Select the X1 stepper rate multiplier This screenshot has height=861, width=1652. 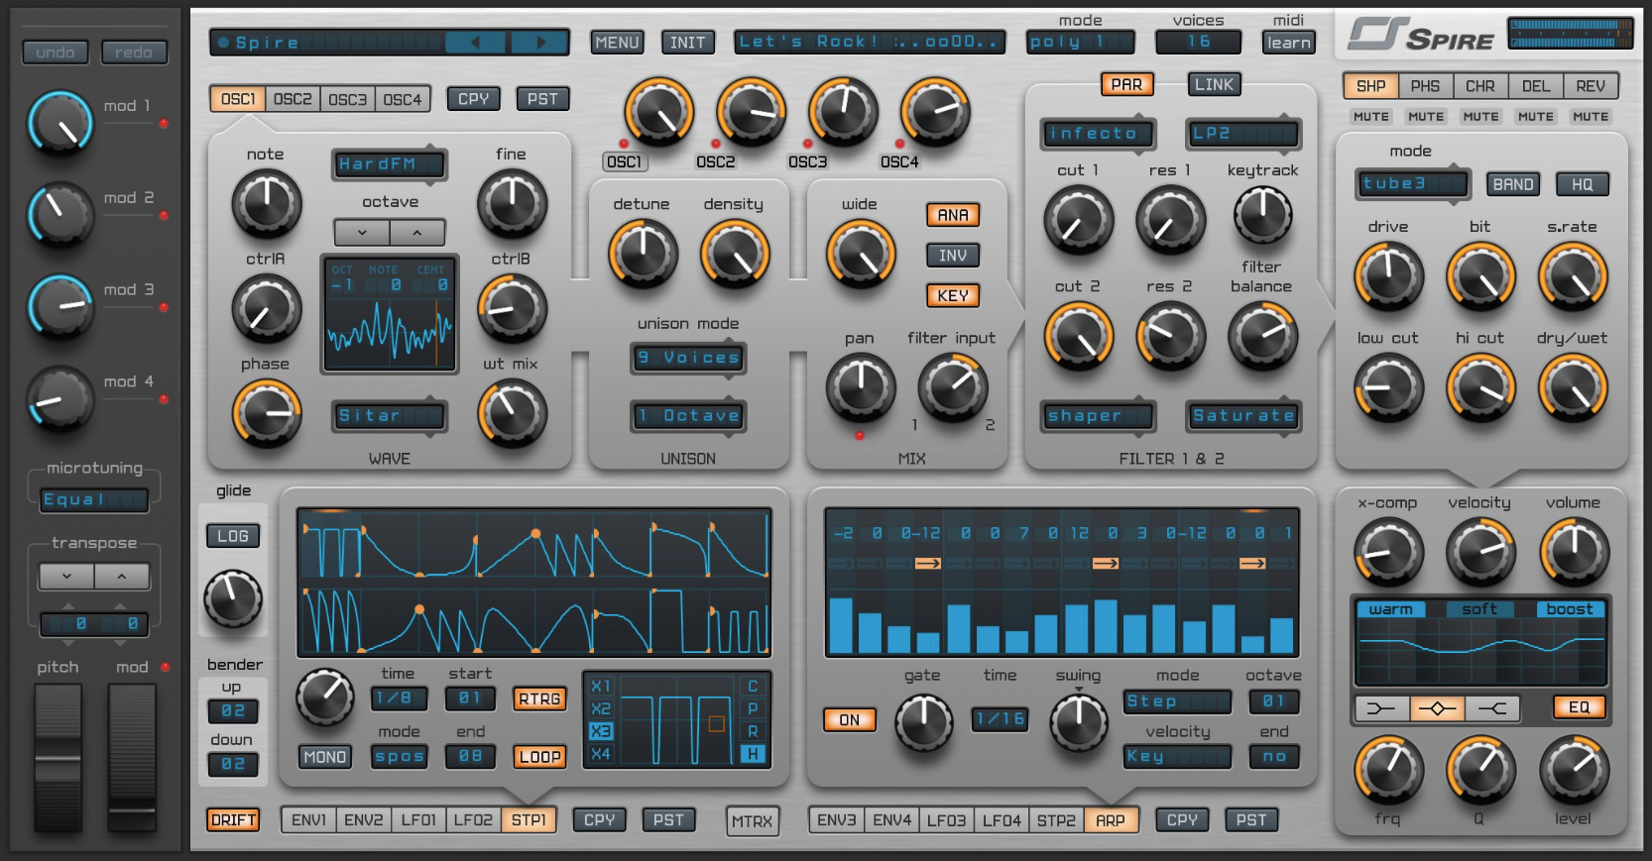pos(601,686)
